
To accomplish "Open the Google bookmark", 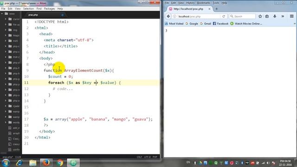I will [192, 24].
